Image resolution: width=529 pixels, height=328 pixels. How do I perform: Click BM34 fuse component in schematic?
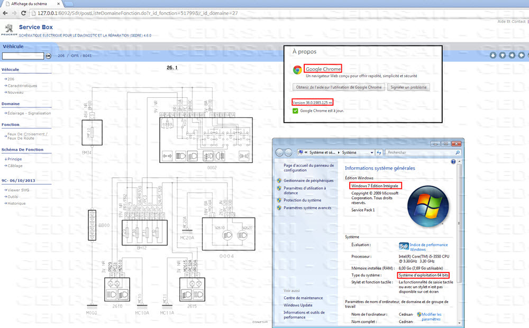92,133
